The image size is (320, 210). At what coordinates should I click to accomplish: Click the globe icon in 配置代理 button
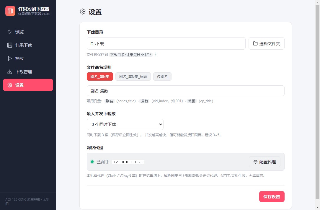pos(255,162)
